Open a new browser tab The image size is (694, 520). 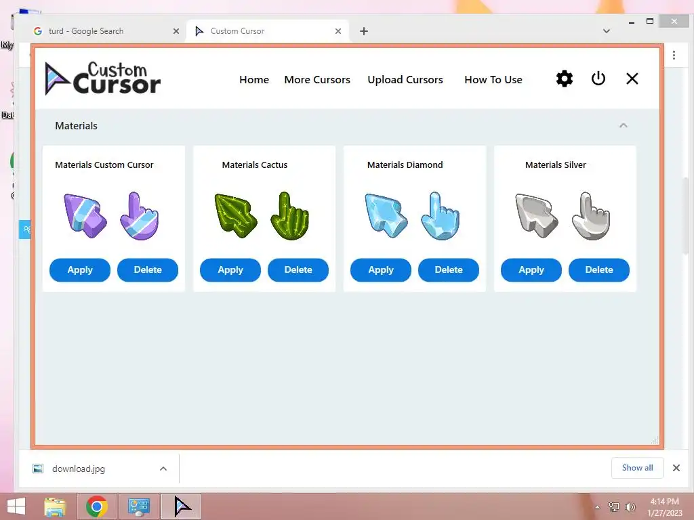(x=364, y=31)
